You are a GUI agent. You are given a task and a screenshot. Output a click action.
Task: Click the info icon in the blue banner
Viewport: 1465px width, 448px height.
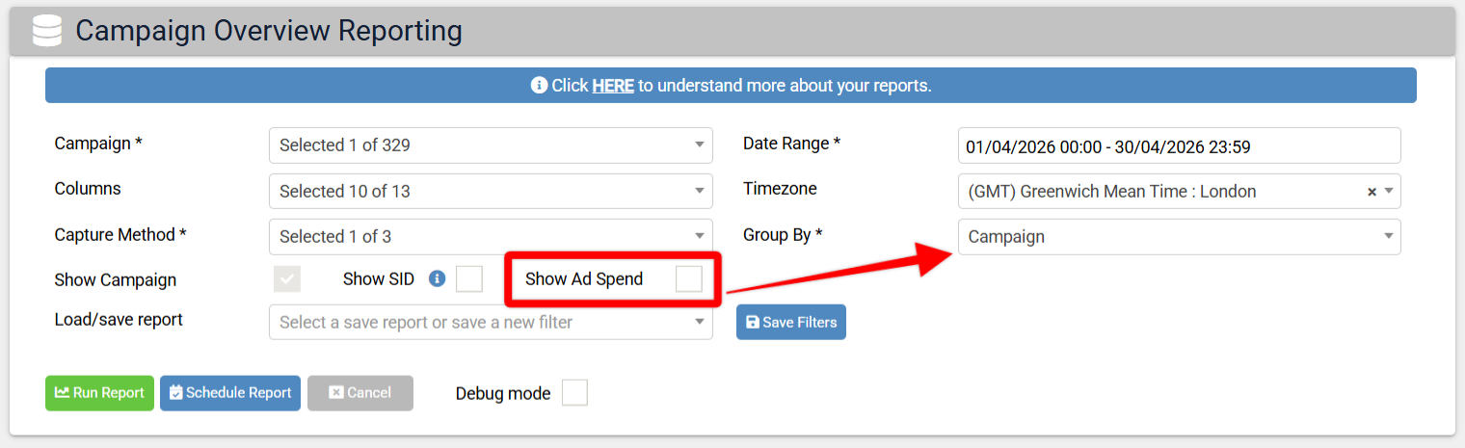click(x=539, y=86)
